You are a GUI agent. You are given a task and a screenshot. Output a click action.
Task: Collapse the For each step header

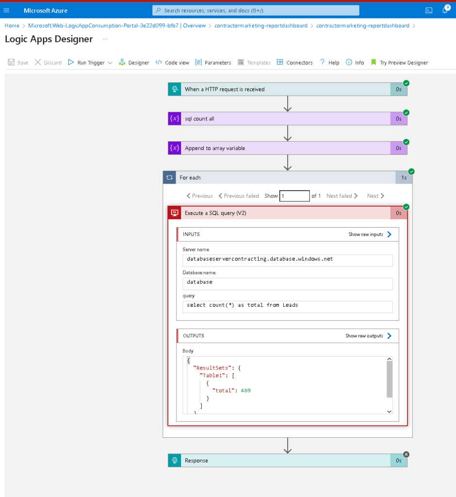click(287, 178)
